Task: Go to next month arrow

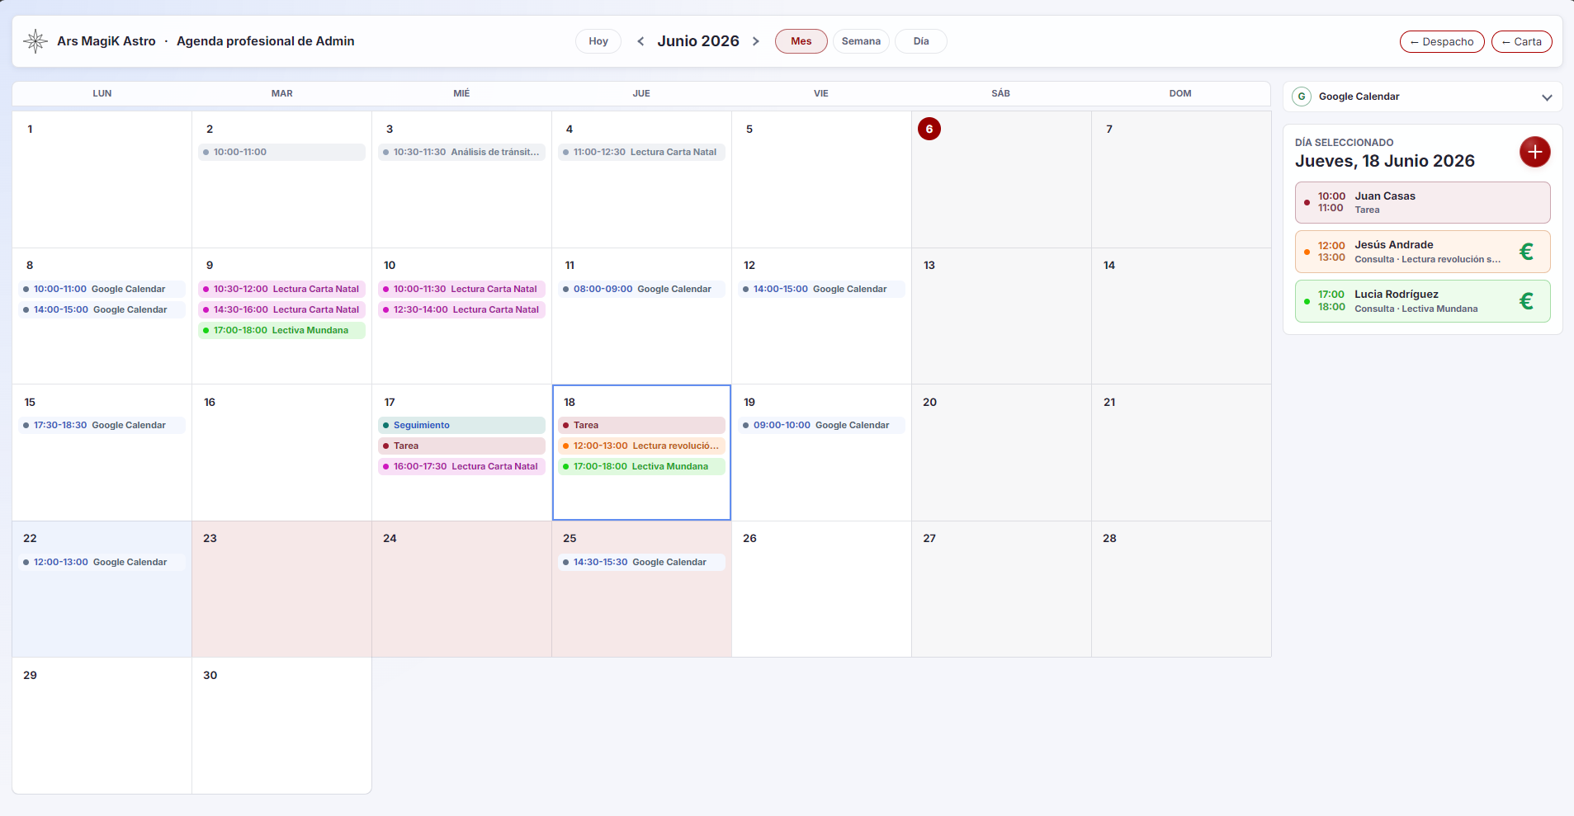Action: 755,41
